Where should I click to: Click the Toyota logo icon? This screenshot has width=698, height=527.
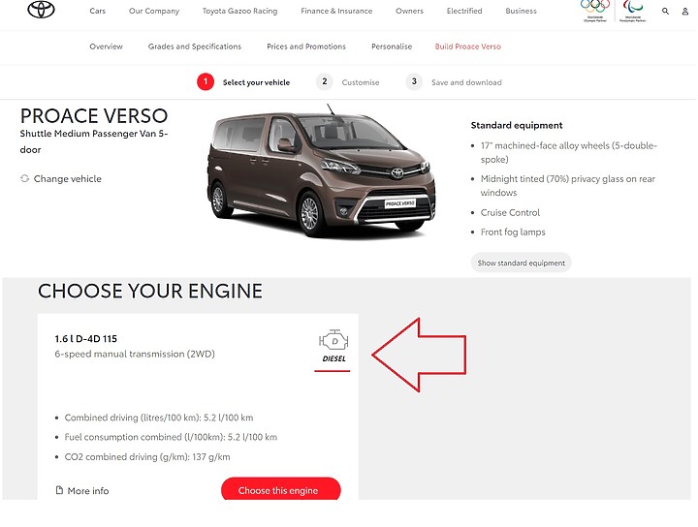click(x=41, y=10)
